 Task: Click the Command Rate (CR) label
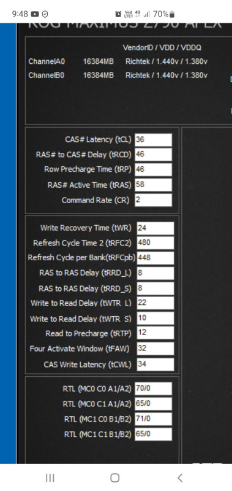95,201
